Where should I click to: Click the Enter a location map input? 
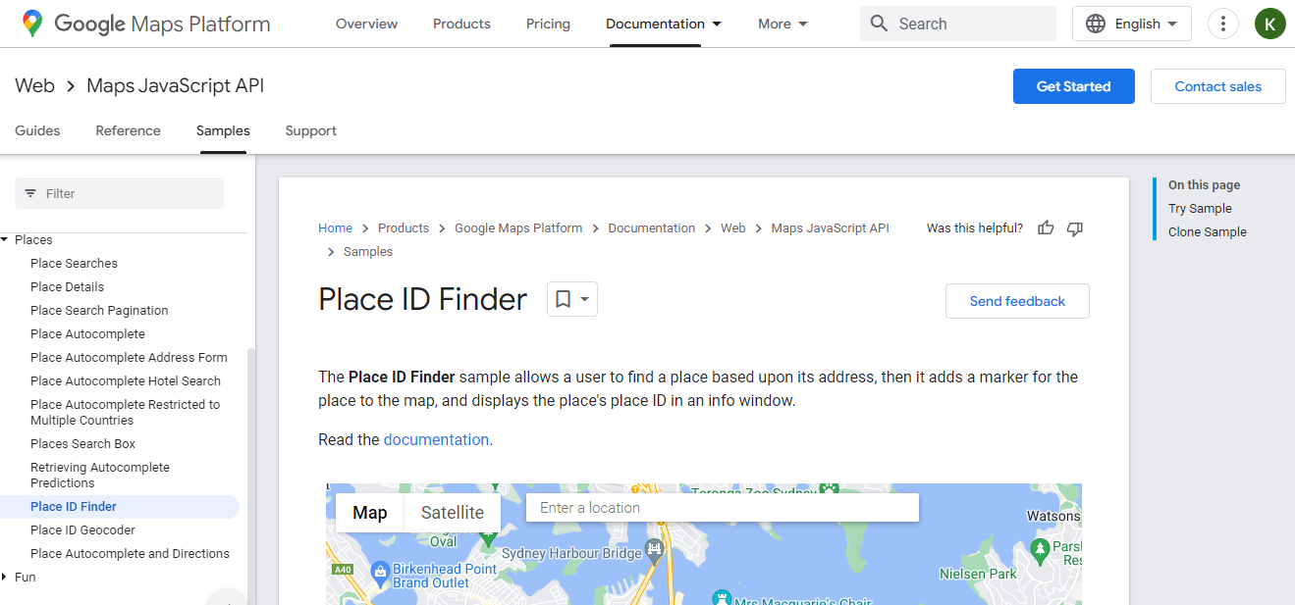click(x=723, y=508)
